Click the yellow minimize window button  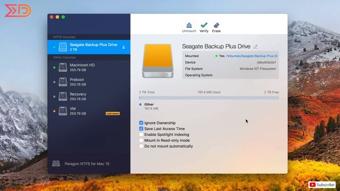pos(57,17)
